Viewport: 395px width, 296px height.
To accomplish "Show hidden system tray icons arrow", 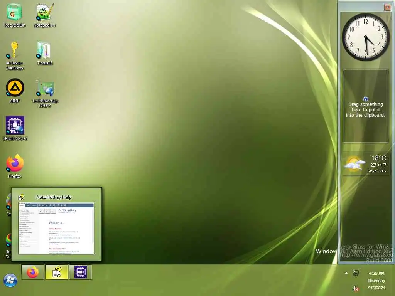I will (346, 273).
